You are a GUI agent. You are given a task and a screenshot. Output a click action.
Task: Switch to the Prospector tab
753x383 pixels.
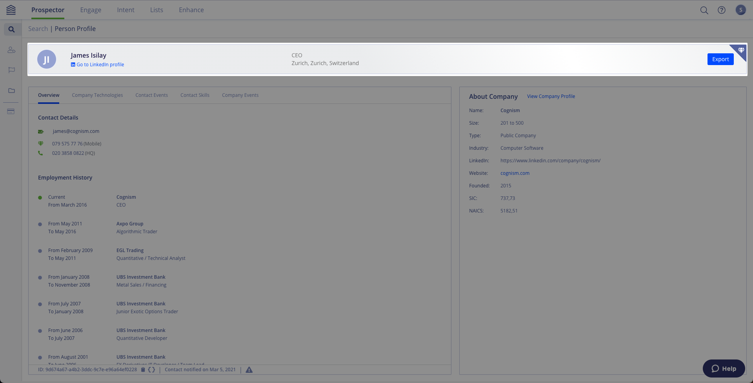click(x=48, y=10)
